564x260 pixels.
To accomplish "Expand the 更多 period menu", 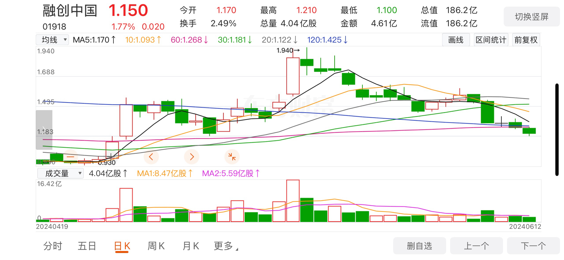I will tap(226, 246).
